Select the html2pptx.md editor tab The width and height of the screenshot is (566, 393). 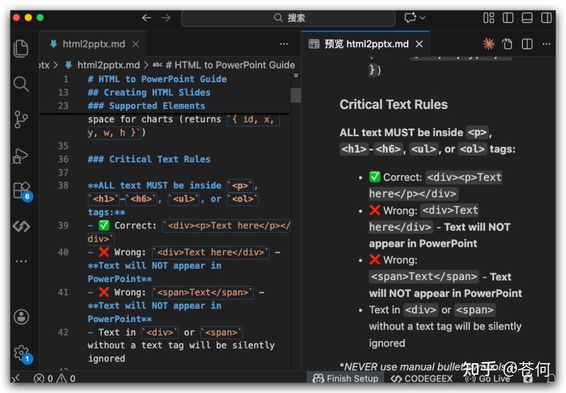pyautogui.click(x=93, y=44)
